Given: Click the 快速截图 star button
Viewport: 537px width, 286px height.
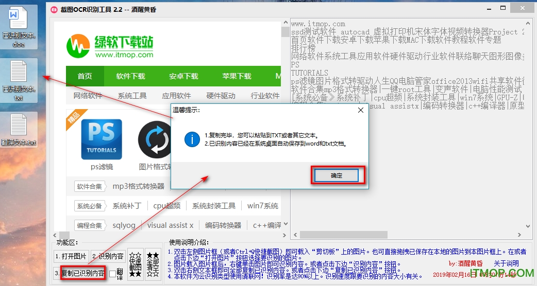Looking at the screenshot, I should (x=135, y=264).
